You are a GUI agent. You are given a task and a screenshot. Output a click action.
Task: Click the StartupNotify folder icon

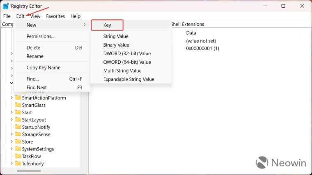18,127
